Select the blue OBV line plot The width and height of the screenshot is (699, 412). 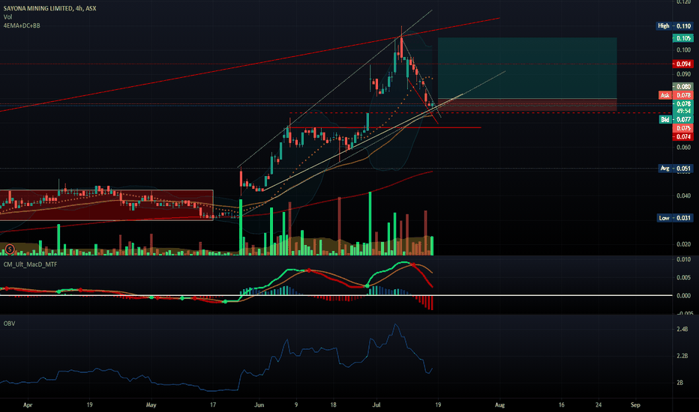pos(216,357)
